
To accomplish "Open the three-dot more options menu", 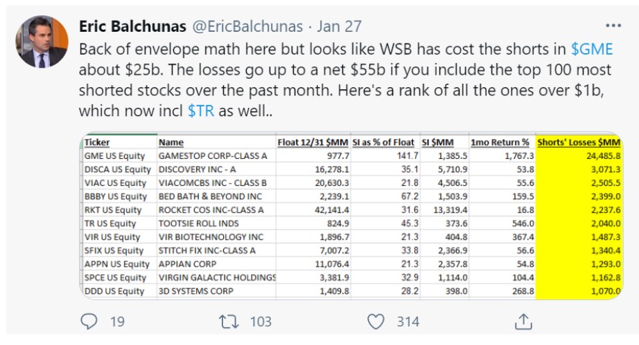I will pos(613,26).
